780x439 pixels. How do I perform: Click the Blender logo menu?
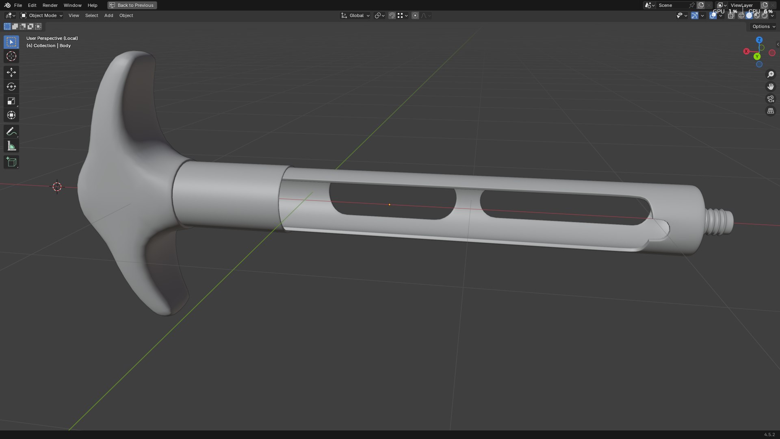click(x=7, y=5)
